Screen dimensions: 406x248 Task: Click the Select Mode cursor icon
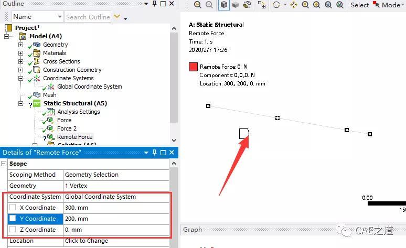[x=376, y=4]
